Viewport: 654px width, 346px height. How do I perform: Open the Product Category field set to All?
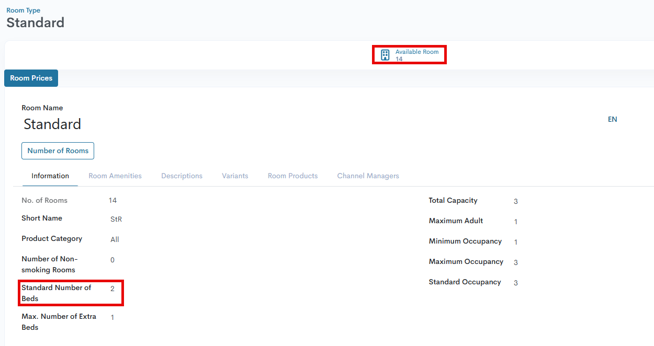115,240
